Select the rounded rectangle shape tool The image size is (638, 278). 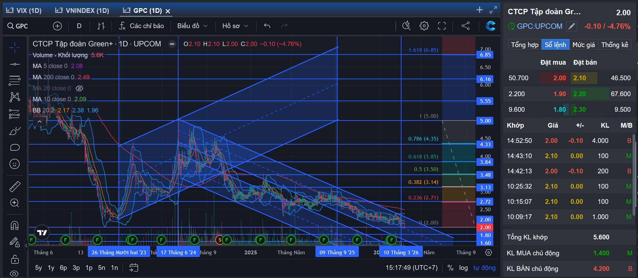15,147
